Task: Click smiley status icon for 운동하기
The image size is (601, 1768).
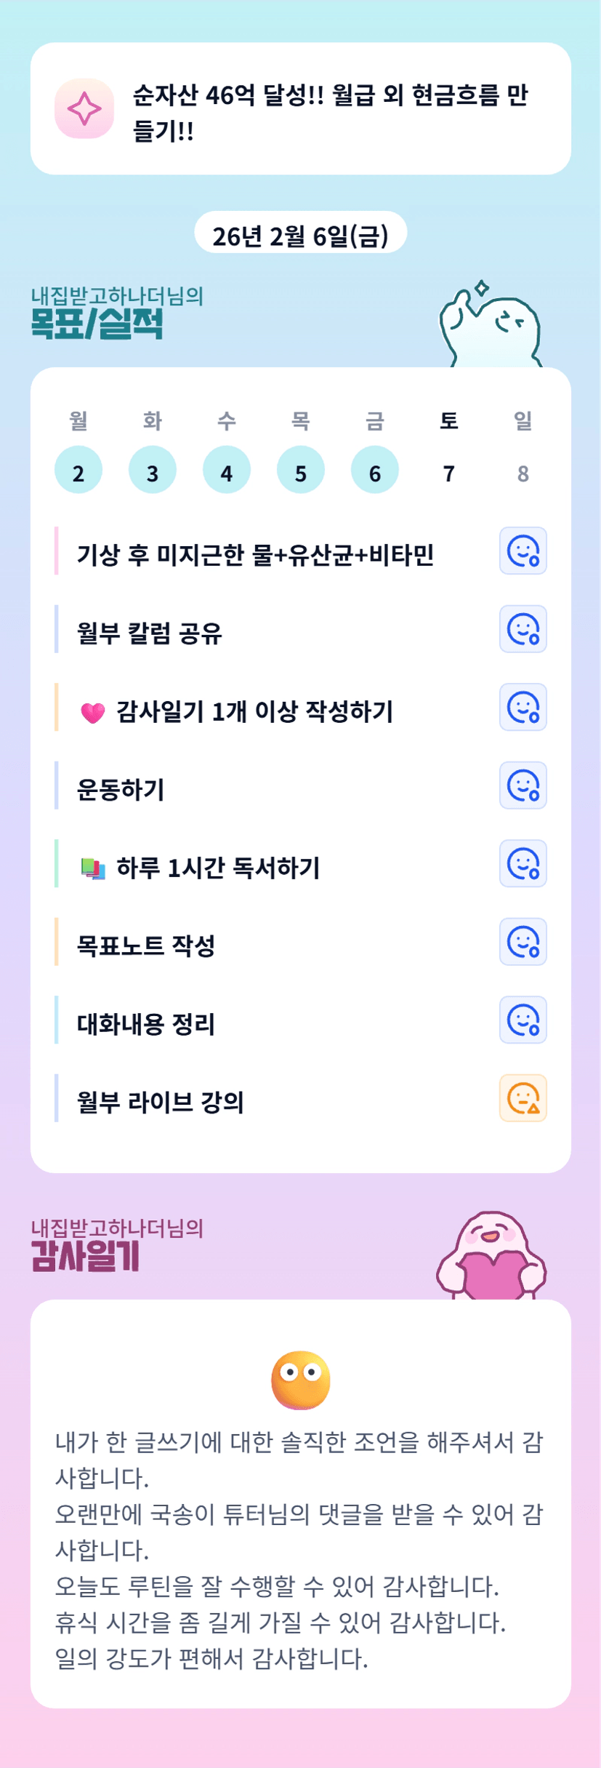Action: tap(523, 785)
